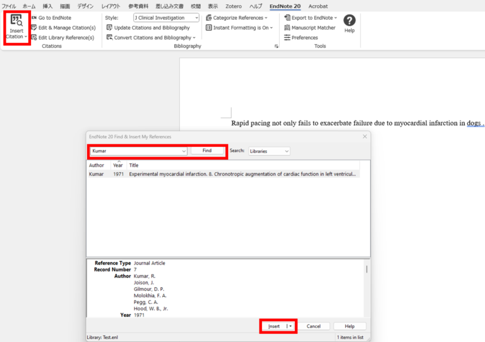Switch to the Acrobat ribbon tab

318,6
